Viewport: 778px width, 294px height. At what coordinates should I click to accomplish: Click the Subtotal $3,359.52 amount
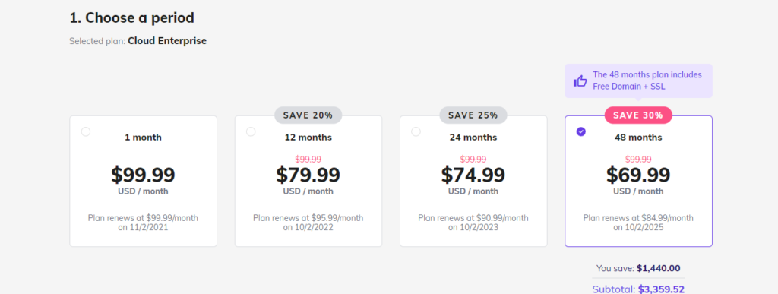pos(661,289)
